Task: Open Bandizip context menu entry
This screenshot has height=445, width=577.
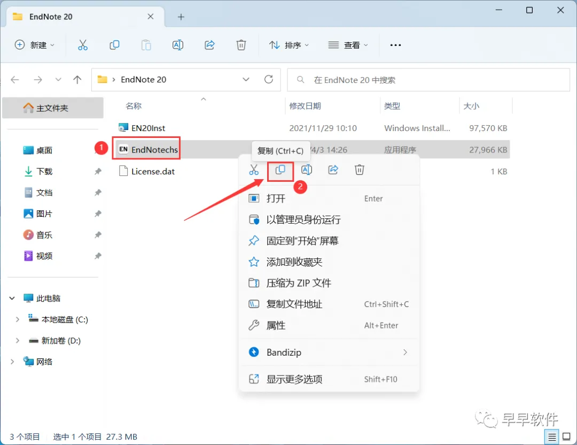Action: [329, 352]
